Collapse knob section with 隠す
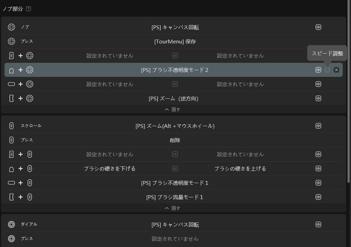Screen dimensions: 351x247 (x=173, y=109)
